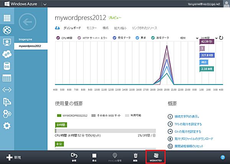230x164 pixels.
Task: Click the 展開資格情報のリセット link
Action: coord(189,146)
